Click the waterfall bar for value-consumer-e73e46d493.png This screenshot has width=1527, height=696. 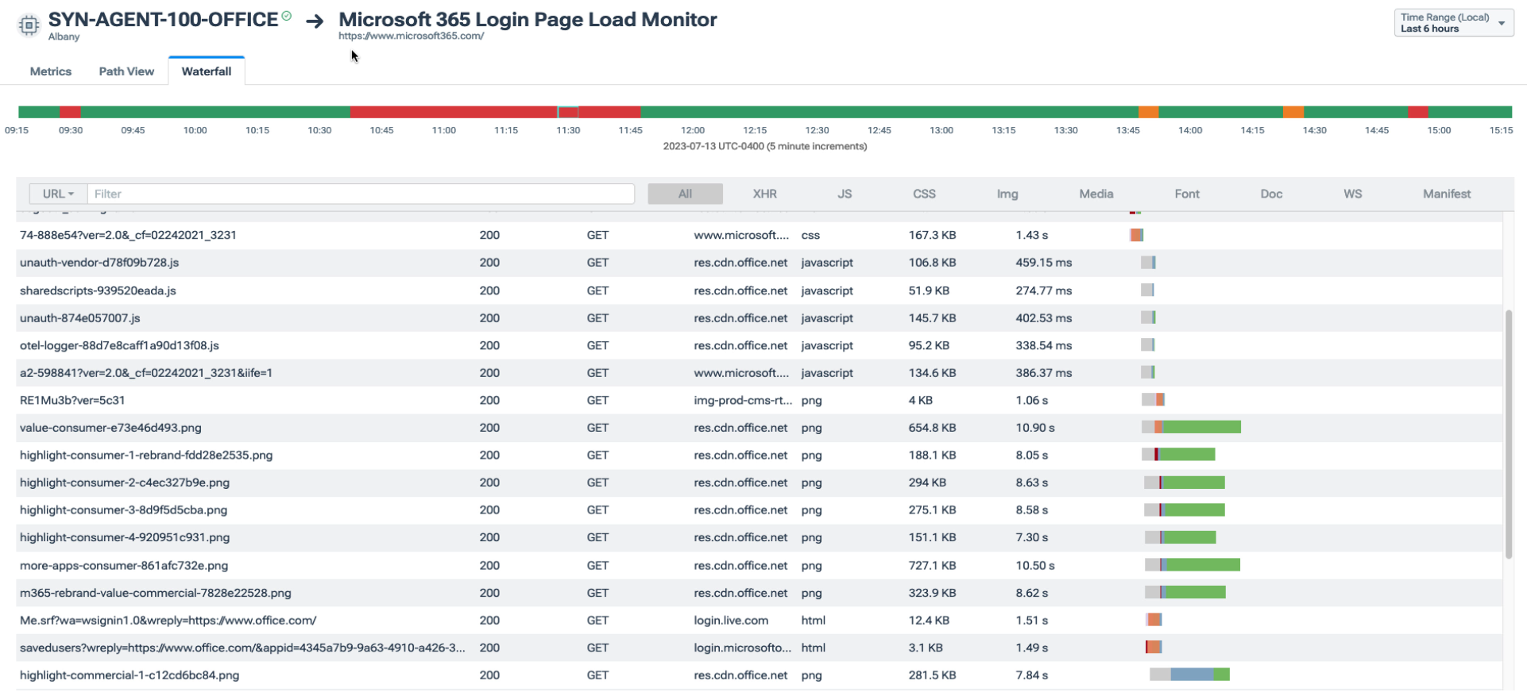coord(1191,427)
